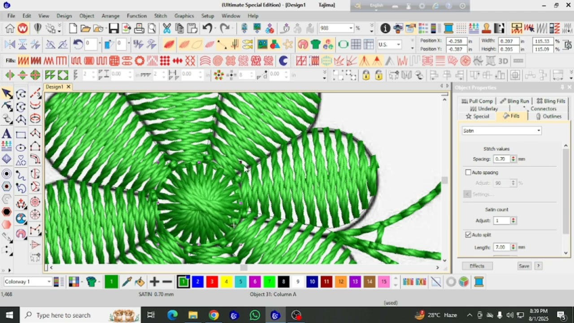Select the Paste clipboard icon

point(192,29)
